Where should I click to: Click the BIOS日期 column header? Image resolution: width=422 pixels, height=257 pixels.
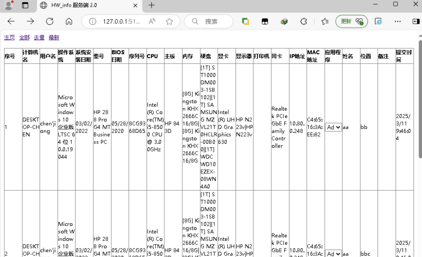[x=120, y=56]
